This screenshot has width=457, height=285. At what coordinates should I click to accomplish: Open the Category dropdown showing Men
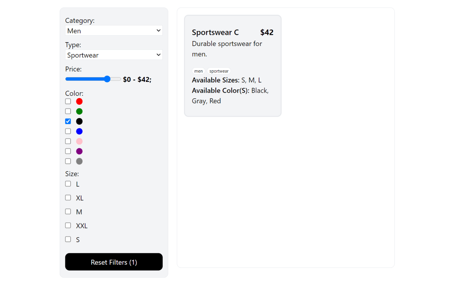click(x=114, y=31)
